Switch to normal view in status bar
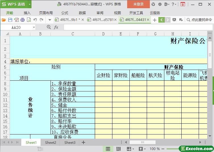 [x=108, y=149]
